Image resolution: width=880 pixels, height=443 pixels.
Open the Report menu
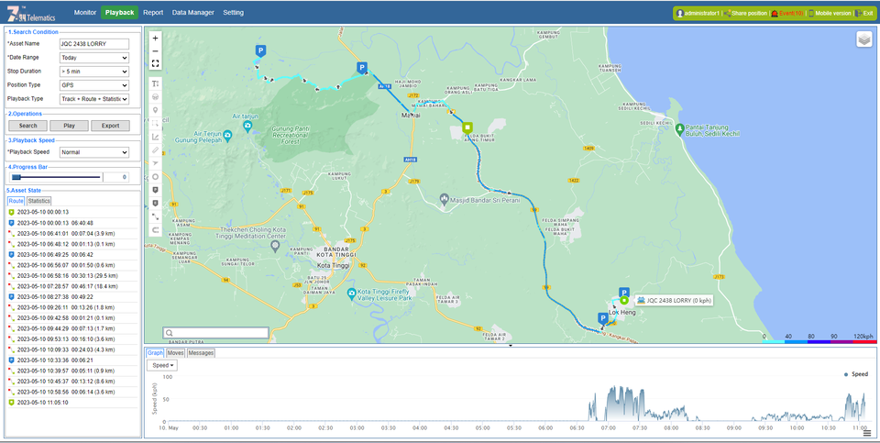(x=153, y=13)
